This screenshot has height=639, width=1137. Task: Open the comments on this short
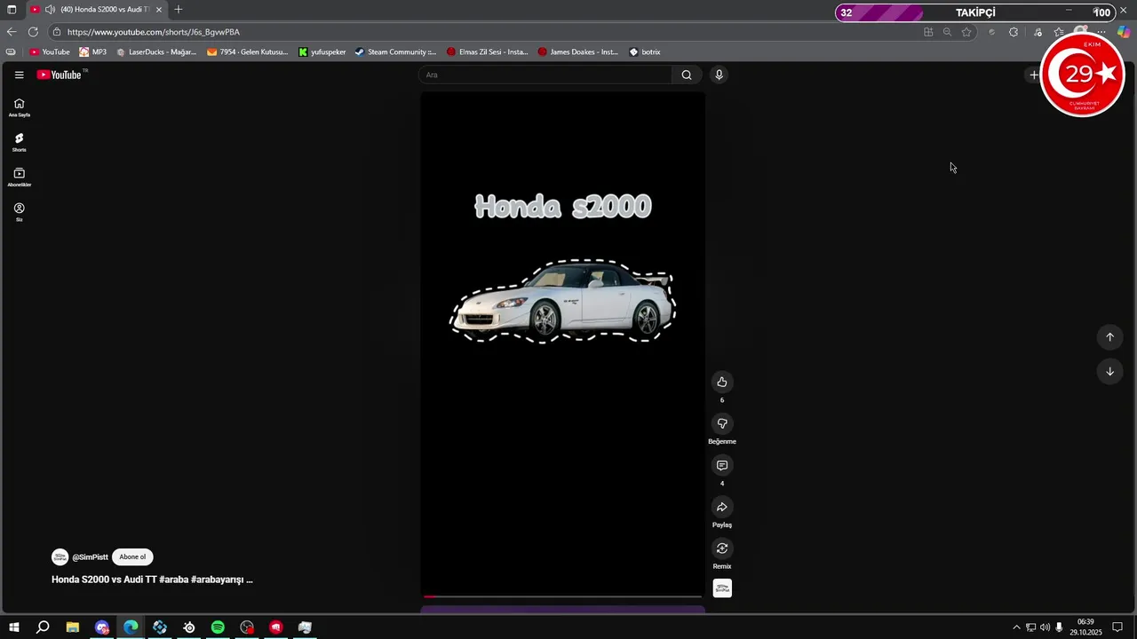[721, 465]
